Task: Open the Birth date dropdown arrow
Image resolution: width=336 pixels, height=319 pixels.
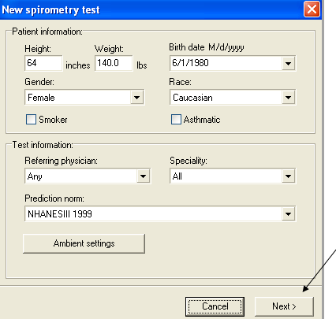Action: coord(288,63)
